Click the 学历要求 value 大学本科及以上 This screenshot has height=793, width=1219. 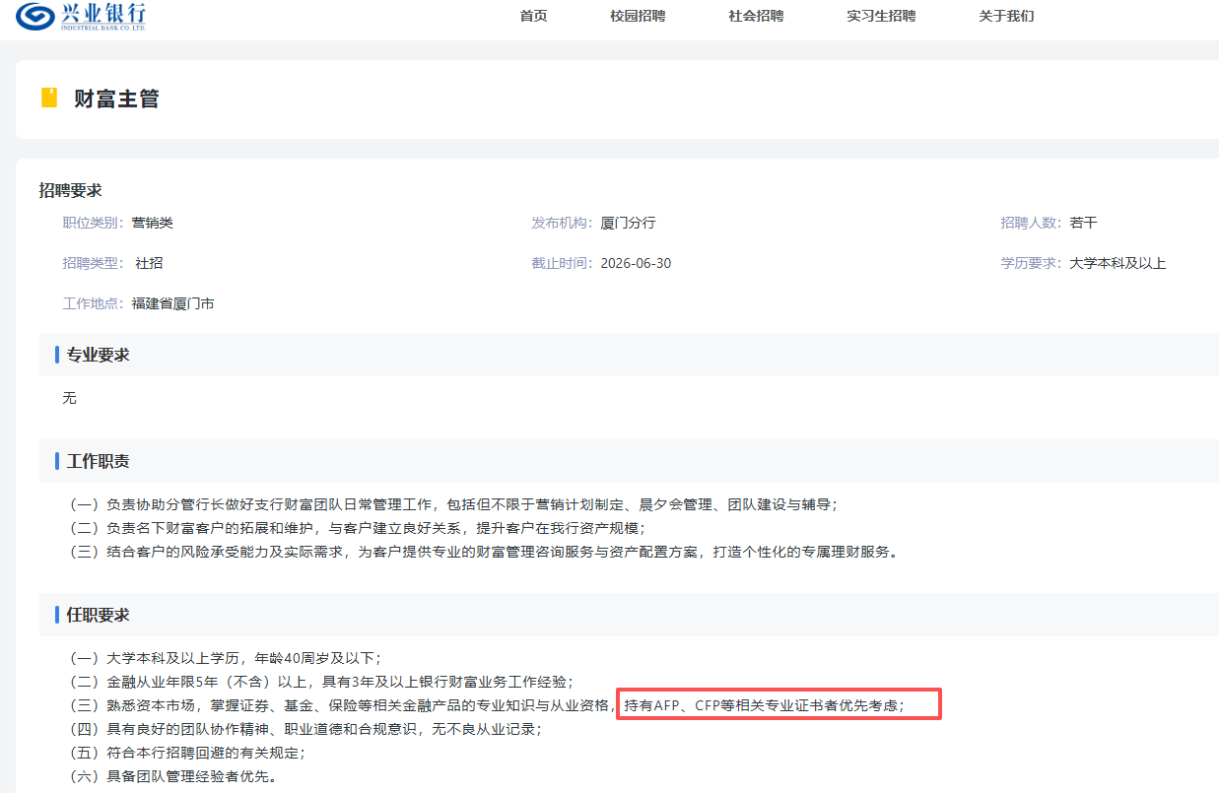[x=1118, y=263]
